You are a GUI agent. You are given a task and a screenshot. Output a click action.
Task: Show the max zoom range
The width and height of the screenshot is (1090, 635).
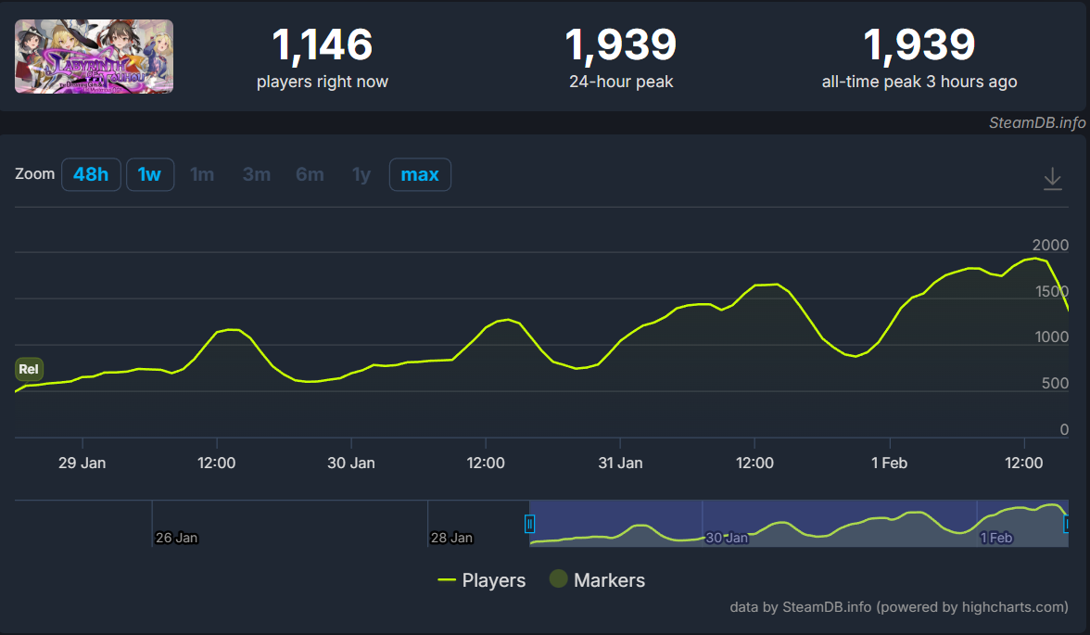[420, 174]
